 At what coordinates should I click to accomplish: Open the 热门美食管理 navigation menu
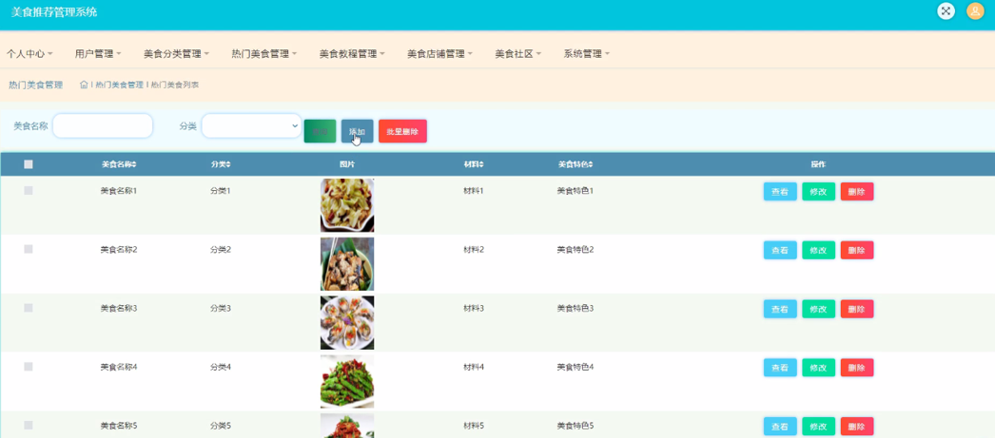[264, 54]
